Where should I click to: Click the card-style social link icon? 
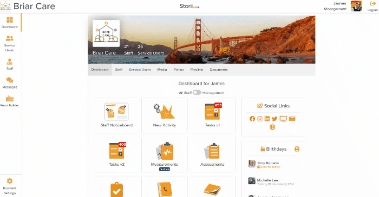coord(292,119)
